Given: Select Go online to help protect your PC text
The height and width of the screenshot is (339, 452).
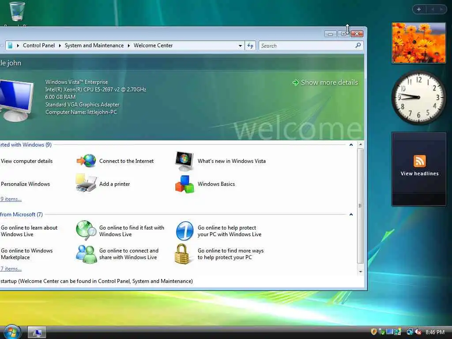Looking at the screenshot, I should 230,231.
